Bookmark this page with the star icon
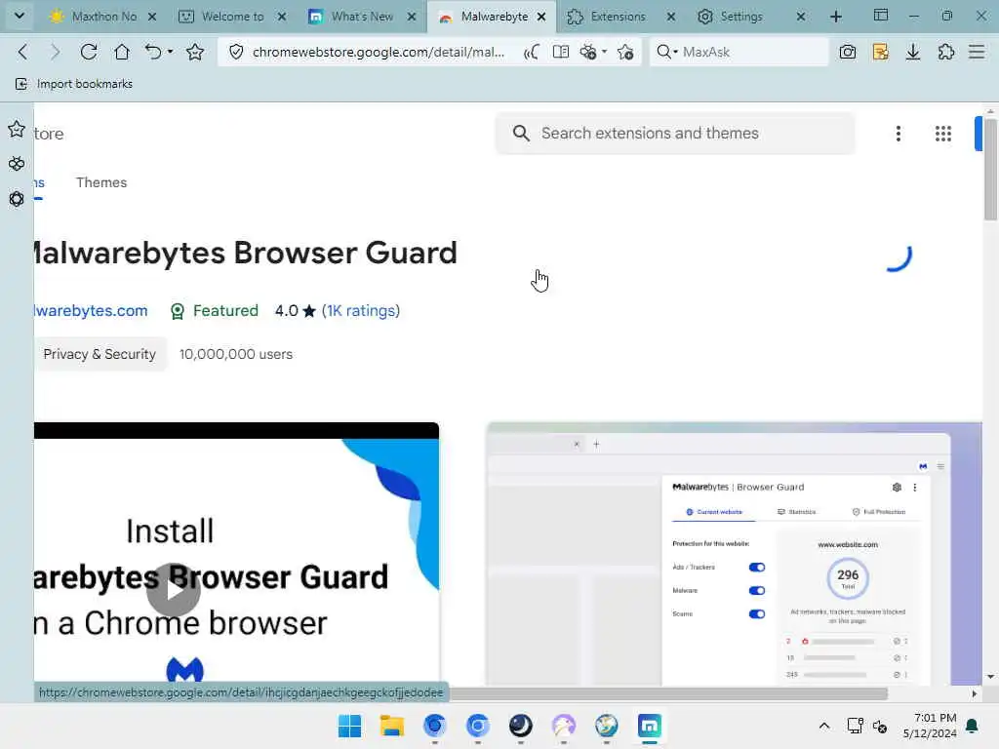This screenshot has width=999, height=749. [x=195, y=52]
